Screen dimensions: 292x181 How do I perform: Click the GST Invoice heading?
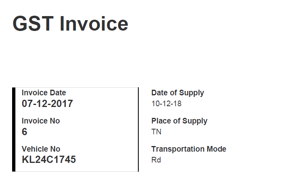(71, 24)
